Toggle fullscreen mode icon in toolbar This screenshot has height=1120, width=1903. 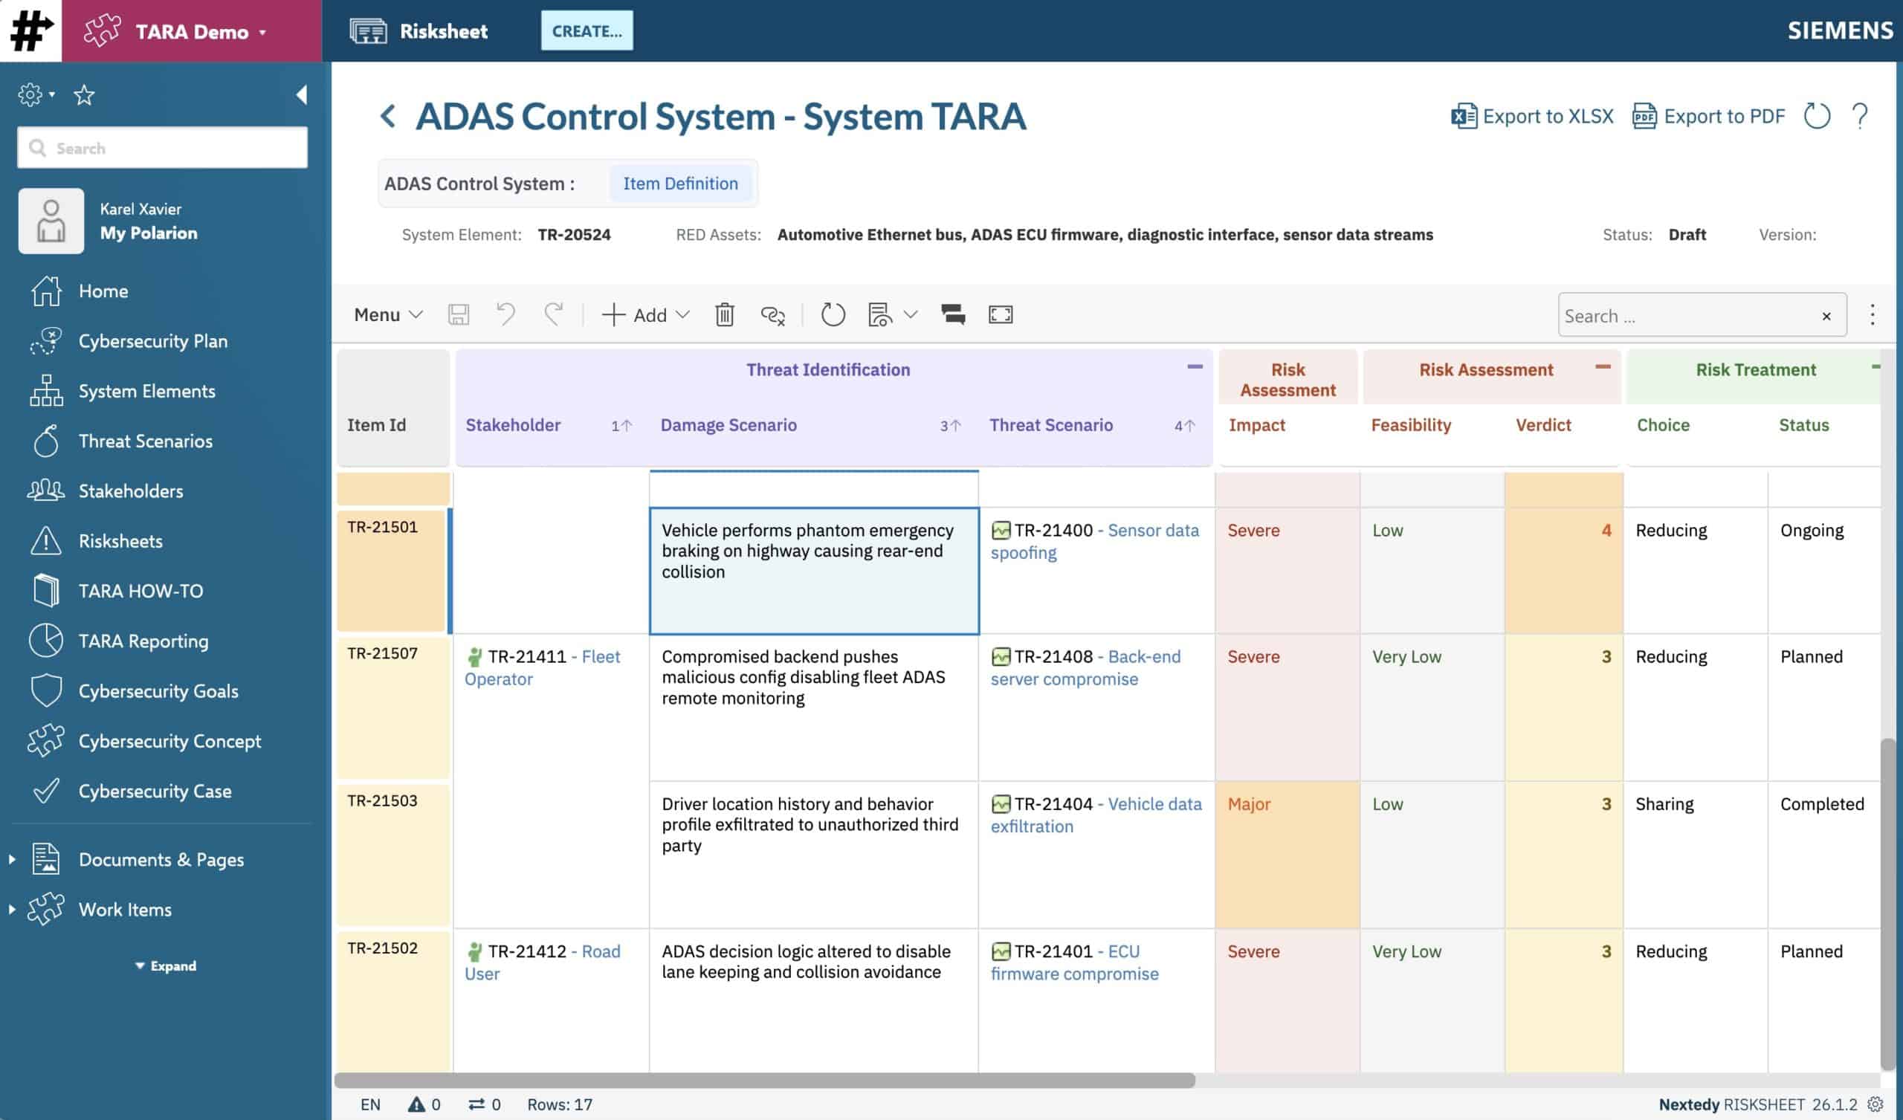1001,314
